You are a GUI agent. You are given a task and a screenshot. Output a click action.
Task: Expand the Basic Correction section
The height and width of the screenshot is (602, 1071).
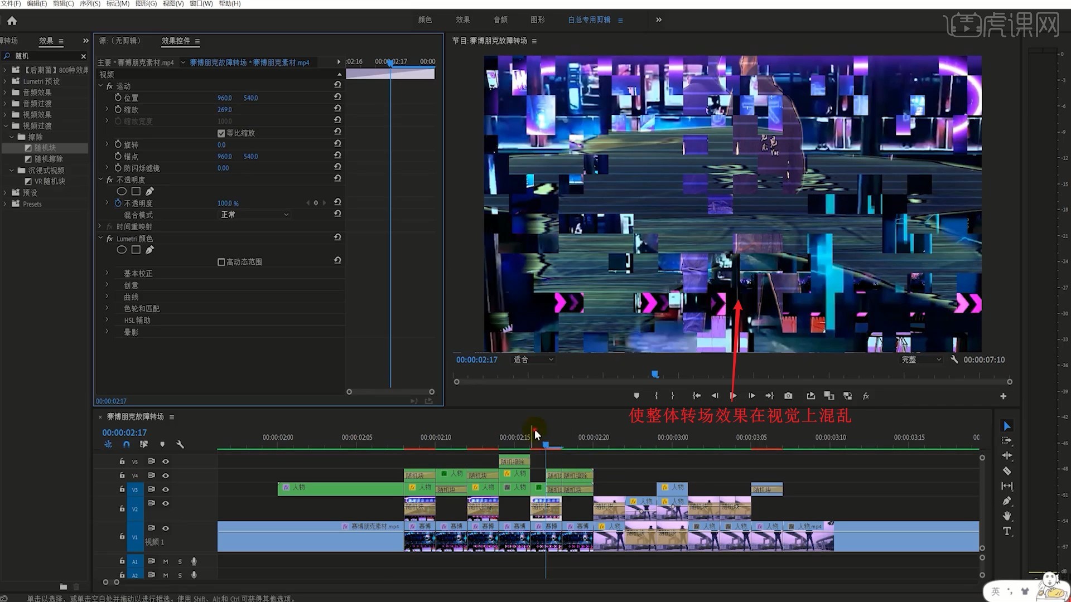pos(107,273)
